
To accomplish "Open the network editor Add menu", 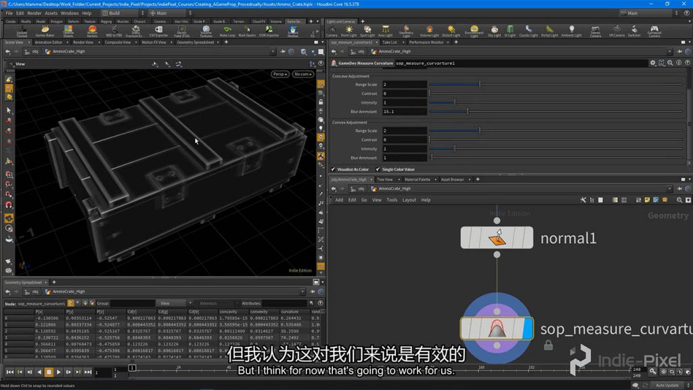I will click(339, 200).
